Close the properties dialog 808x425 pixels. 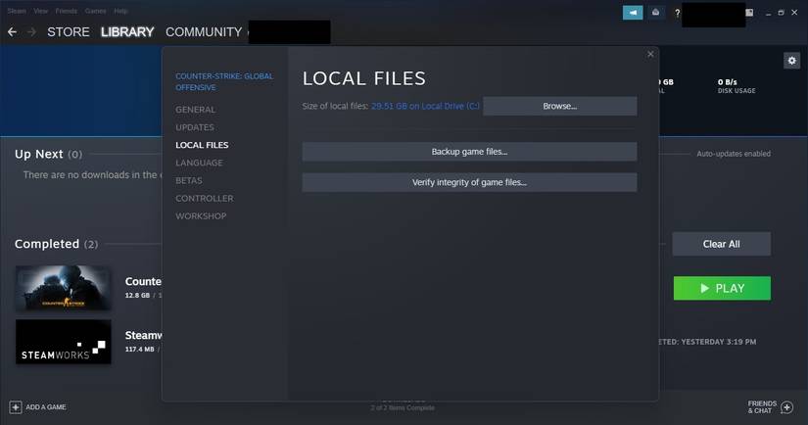[x=650, y=54]
